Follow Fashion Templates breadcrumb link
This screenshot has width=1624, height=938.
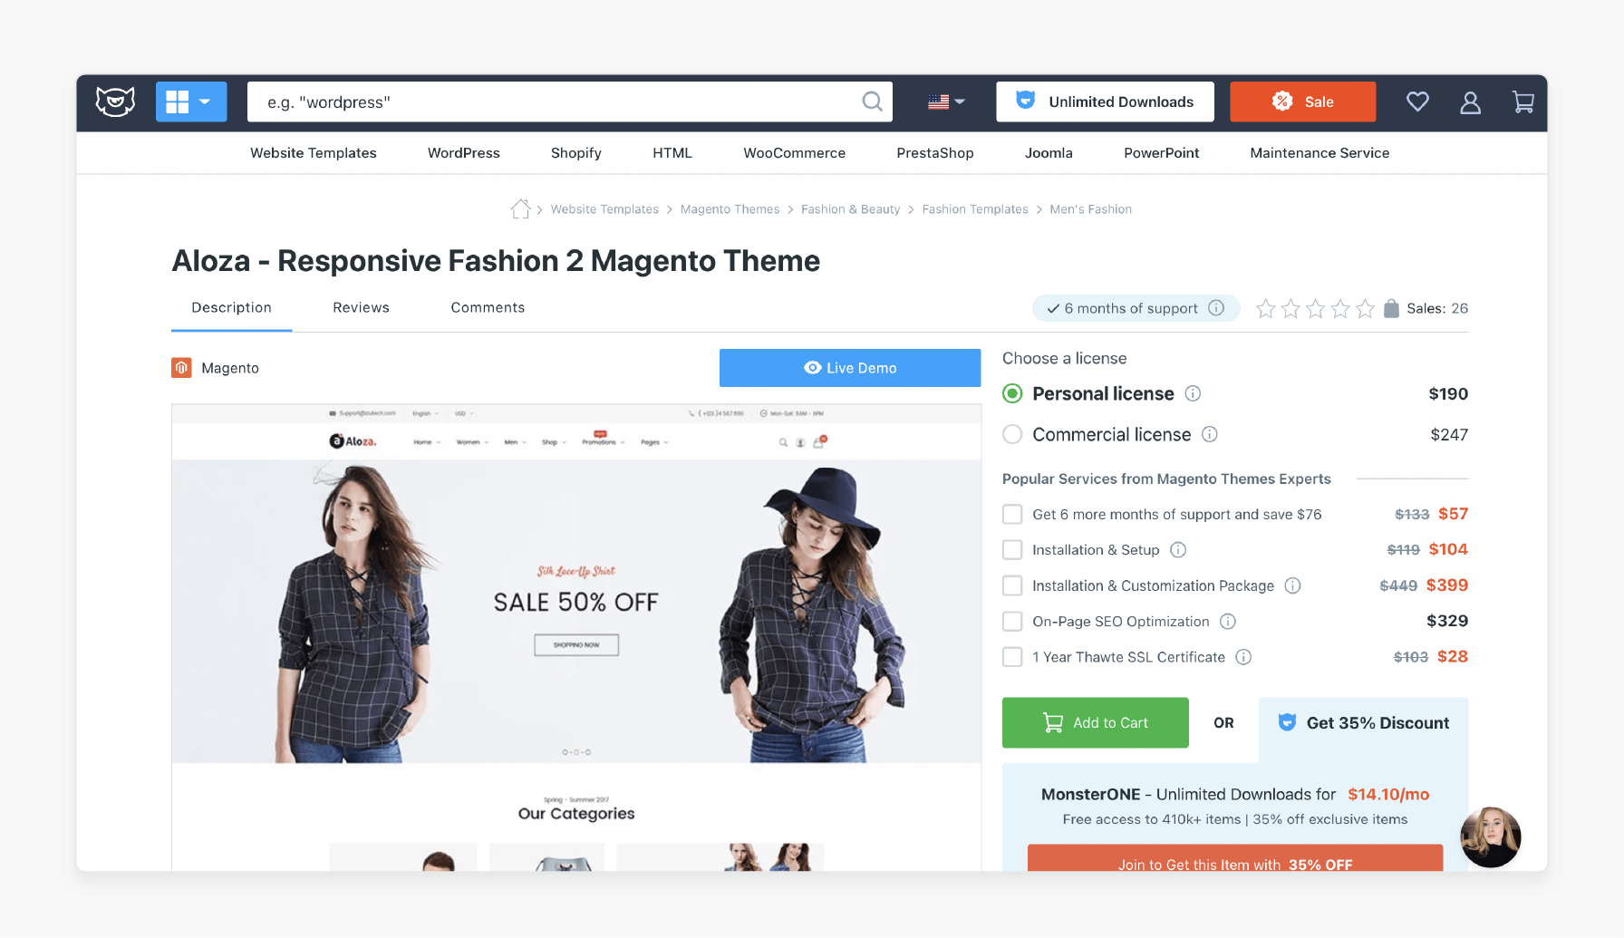point(975,209)
